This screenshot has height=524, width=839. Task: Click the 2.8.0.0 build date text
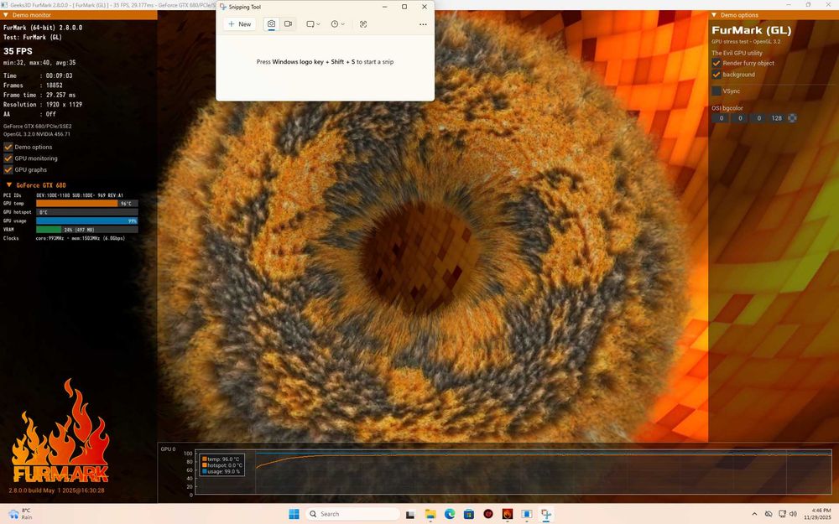pyautogui.click(x=56, y=490)
